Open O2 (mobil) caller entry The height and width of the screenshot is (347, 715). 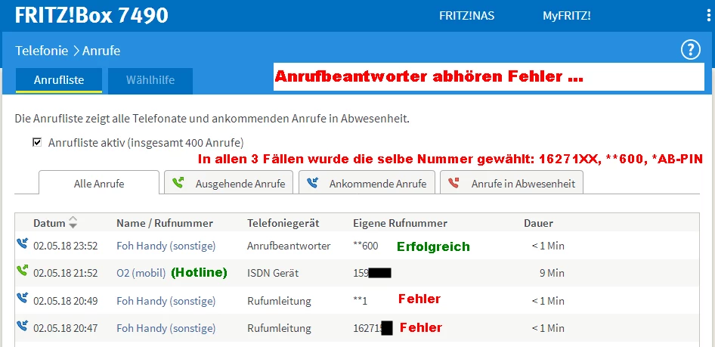(x=141, y=273)
